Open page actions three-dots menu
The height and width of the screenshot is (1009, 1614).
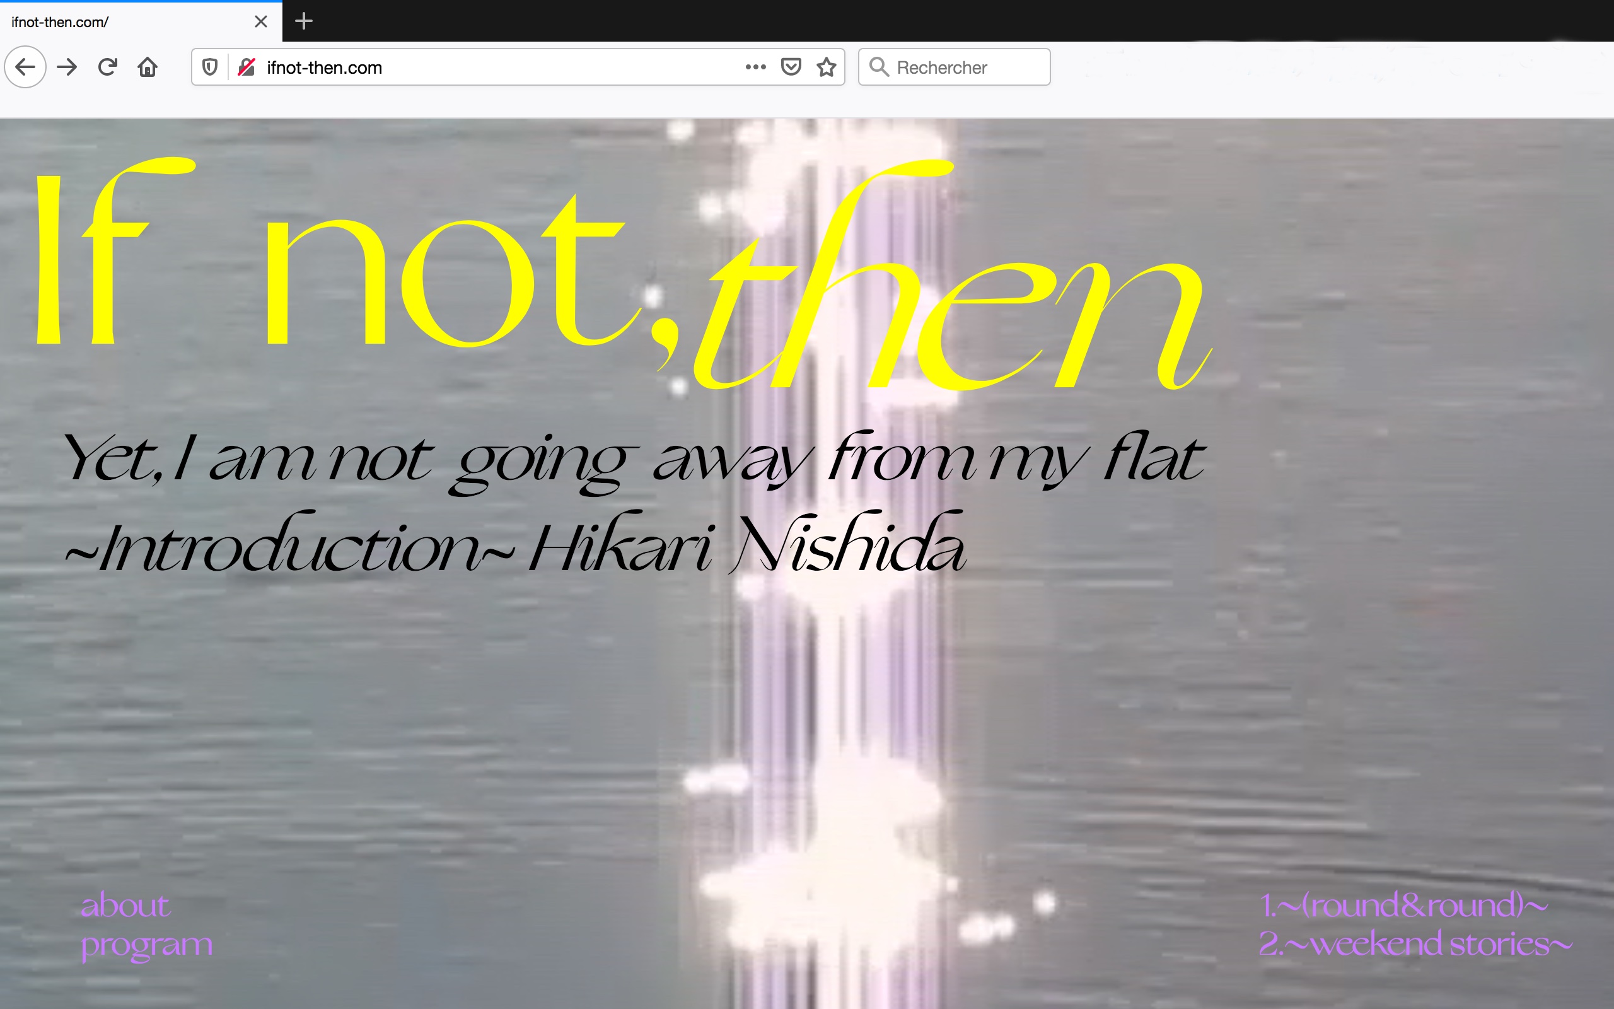coord(755,67)
